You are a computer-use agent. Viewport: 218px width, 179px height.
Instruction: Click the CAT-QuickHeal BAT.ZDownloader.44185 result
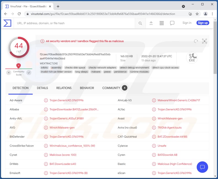pyautogui.click(x=172, y=137)
